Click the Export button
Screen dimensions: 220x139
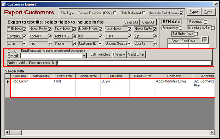194,12
